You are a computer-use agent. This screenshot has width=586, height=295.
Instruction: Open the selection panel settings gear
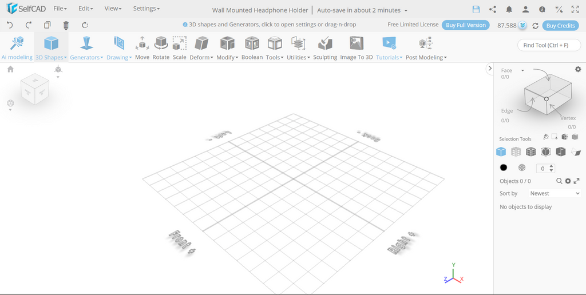(578, 69)
